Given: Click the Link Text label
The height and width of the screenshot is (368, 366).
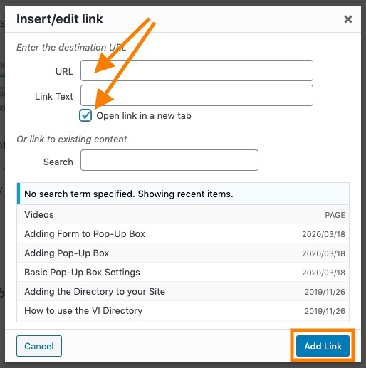Looking at the screenshot, I should [54, 97].
